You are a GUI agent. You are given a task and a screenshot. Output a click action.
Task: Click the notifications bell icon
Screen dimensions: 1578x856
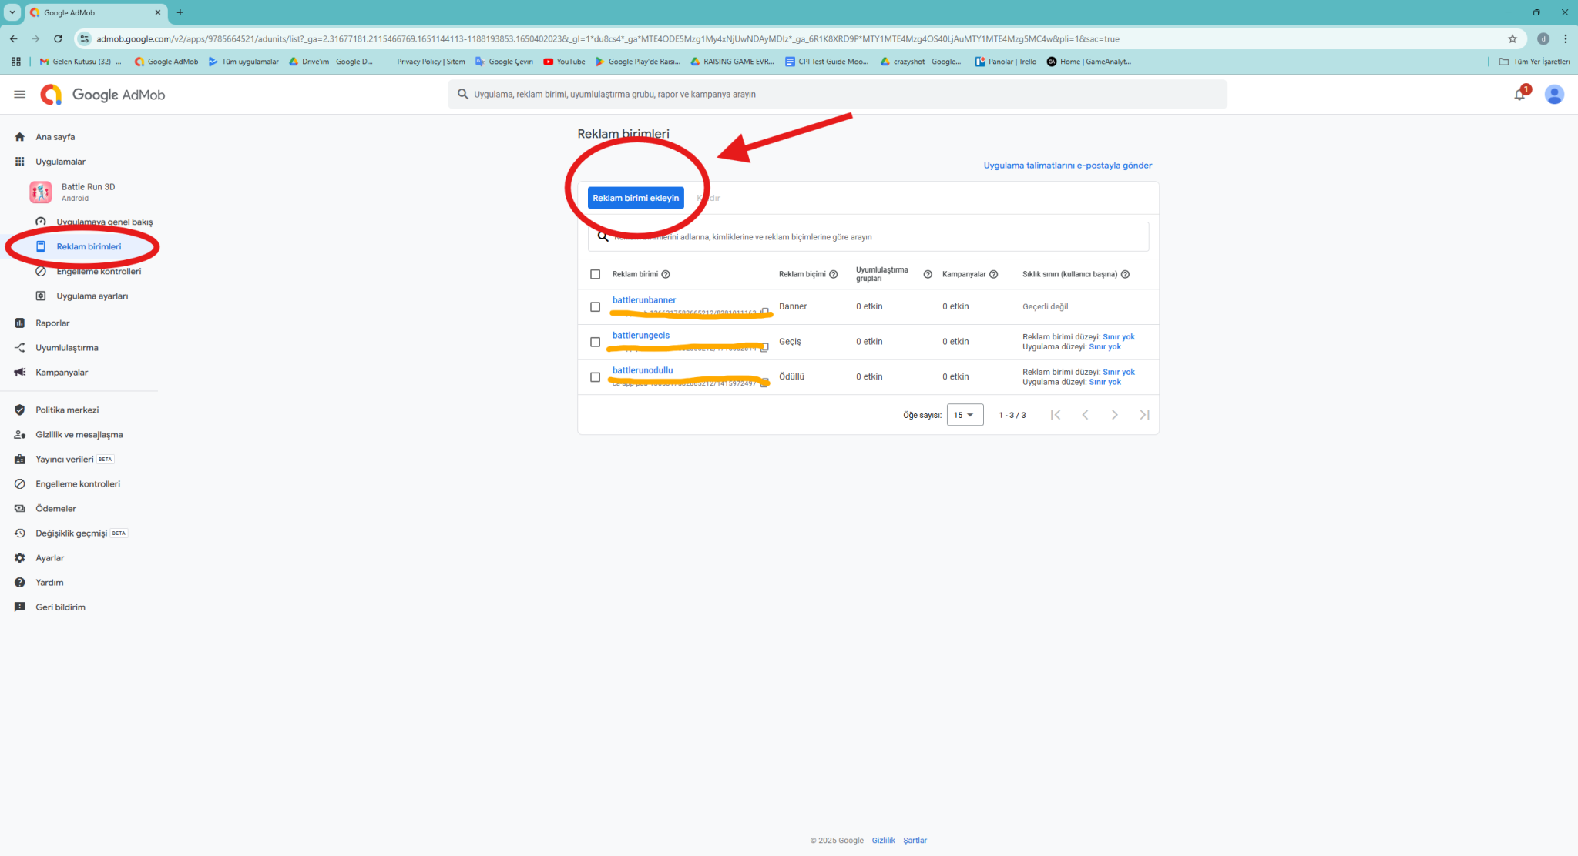[x=1519, y=95]
